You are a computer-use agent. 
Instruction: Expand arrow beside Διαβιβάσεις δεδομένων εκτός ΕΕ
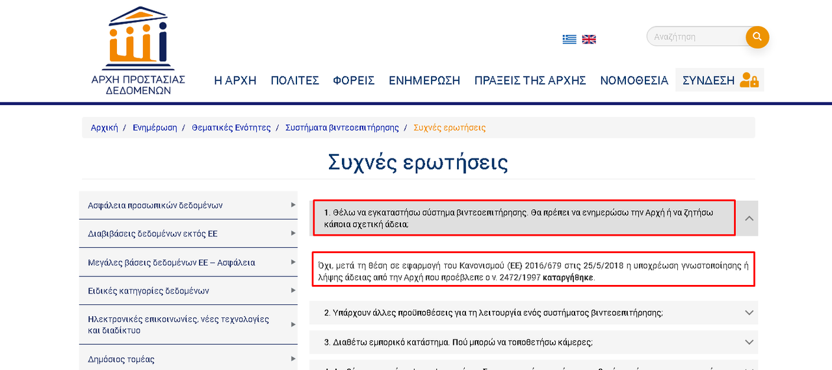(x=293, y=234)
